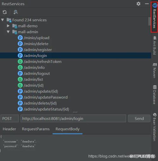Expand the mall-demo module
158x161 pixels.
(8, 26)
